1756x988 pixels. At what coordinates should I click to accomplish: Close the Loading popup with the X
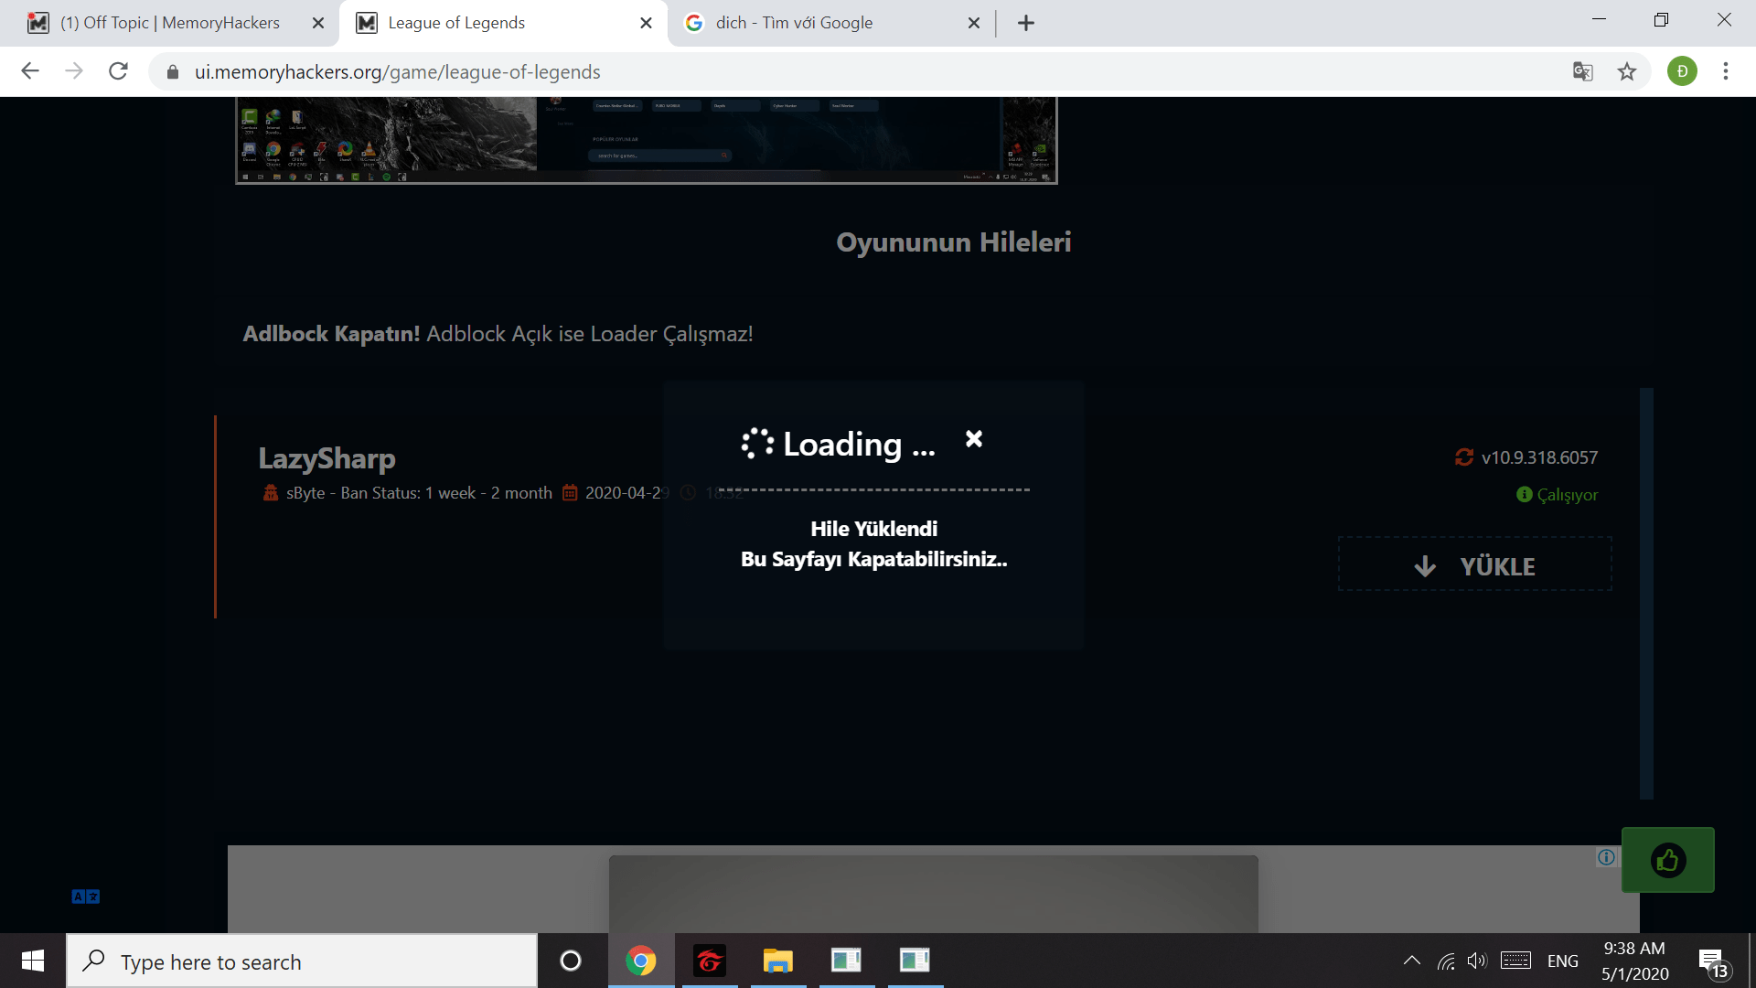click(x=974, y=439)
